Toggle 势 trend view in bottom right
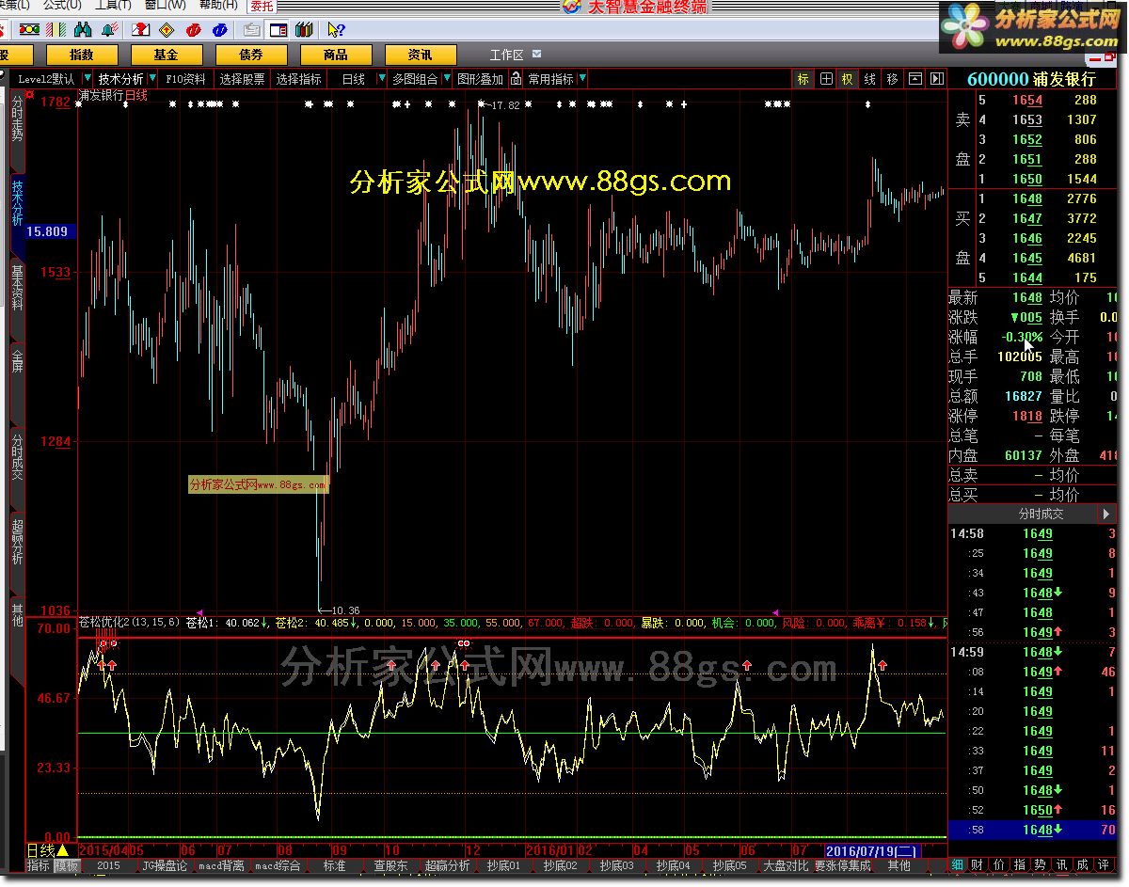 [1041, 864]
